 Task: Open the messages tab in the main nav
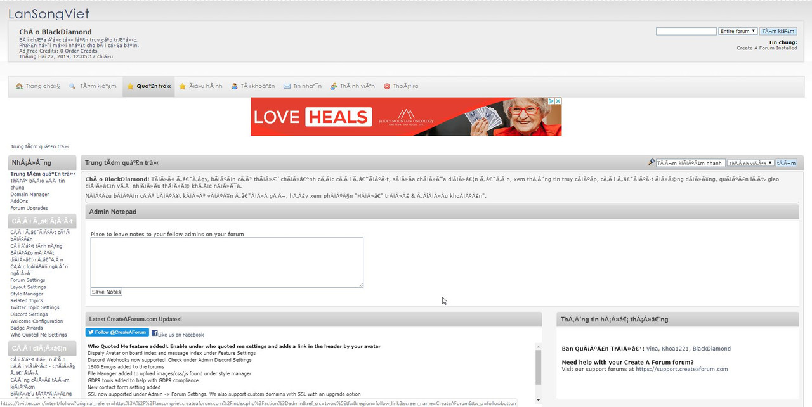click(x=303, y=86)
